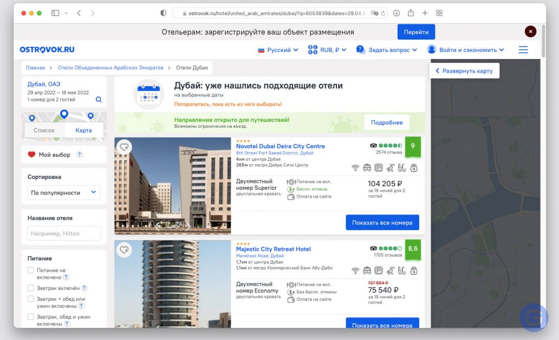Click Novotel TripAdvisor rating 2574 отзыва

point(386,149)
